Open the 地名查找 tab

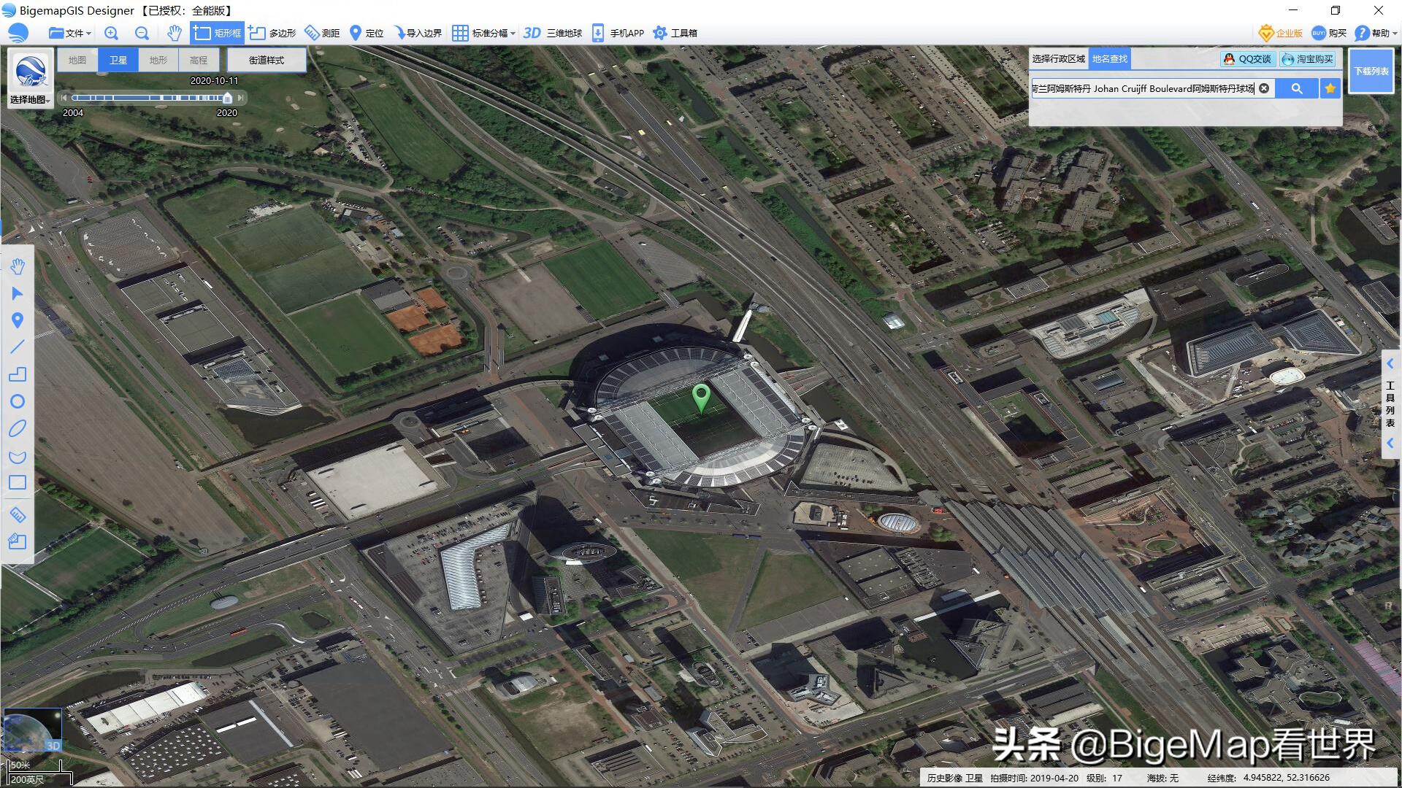click(x=1109, y=58)
